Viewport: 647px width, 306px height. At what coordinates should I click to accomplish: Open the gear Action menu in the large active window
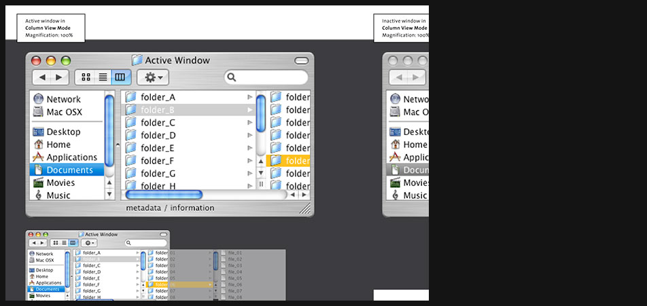tap(152, 77)
